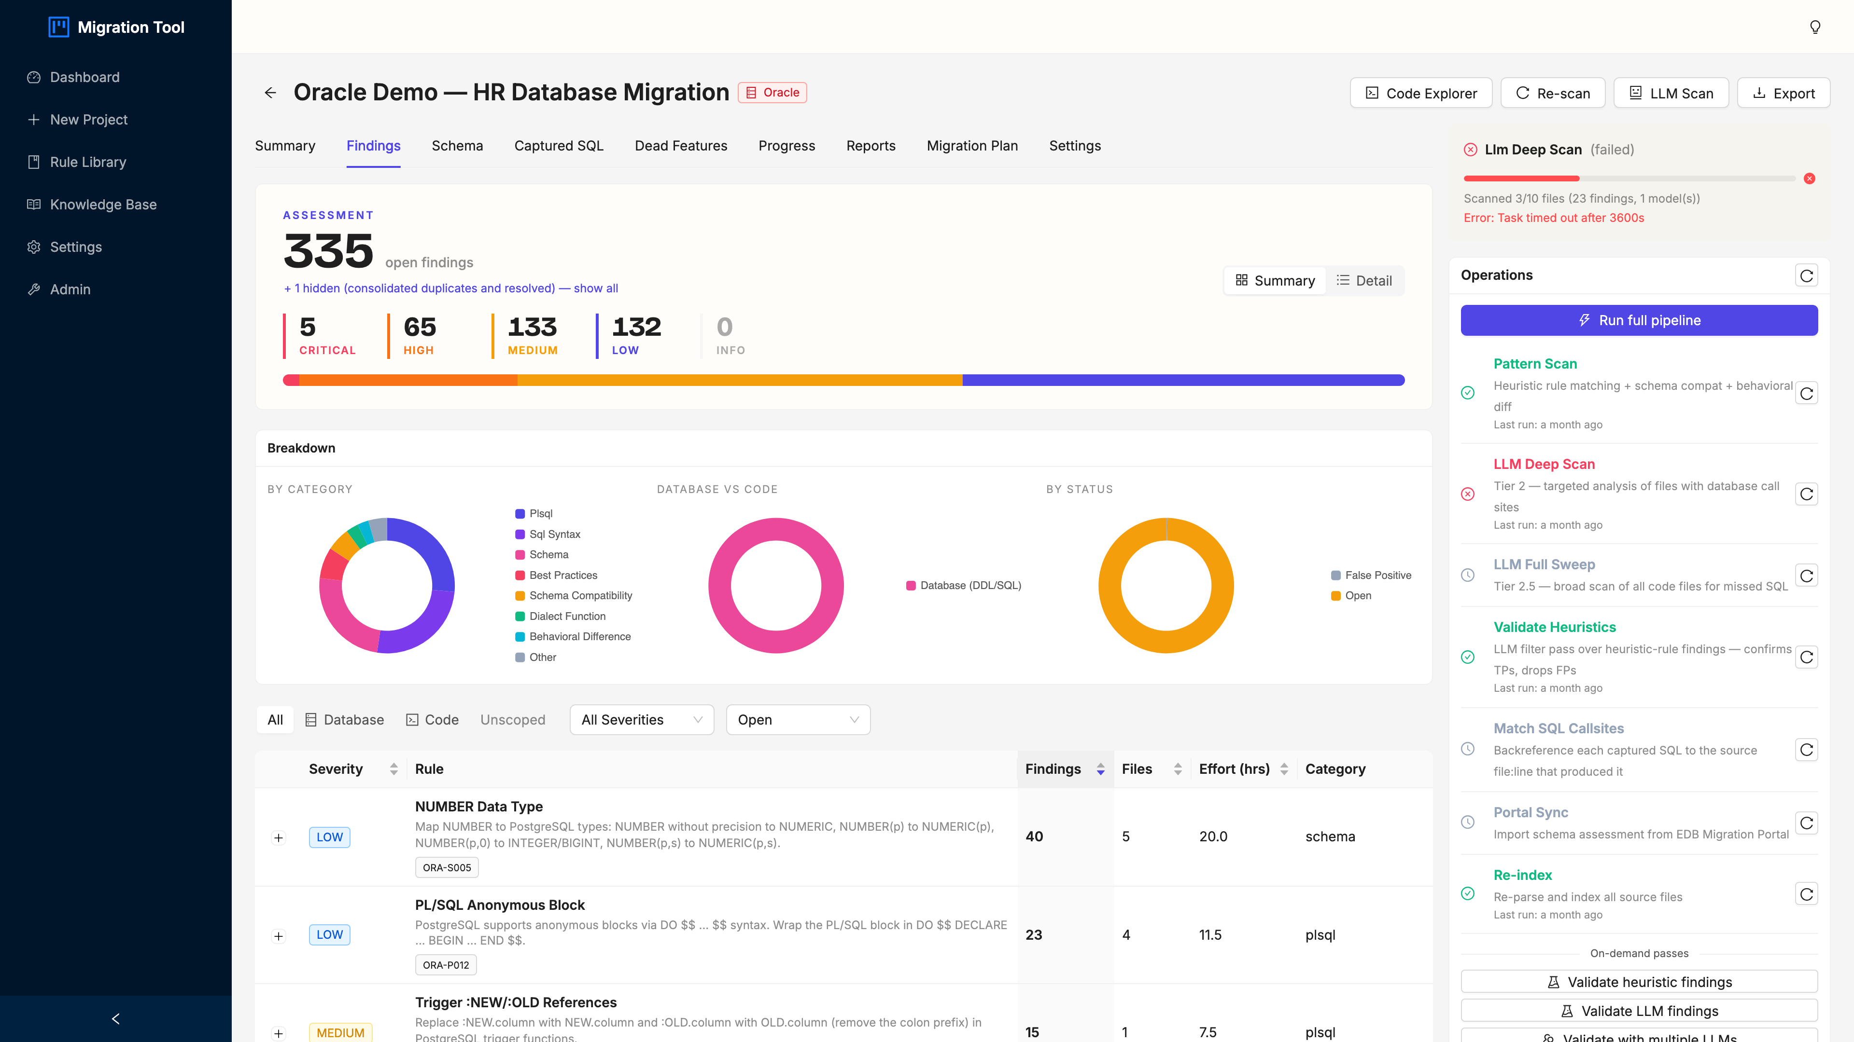Switch to the Schema tab
Image resolution: width=1854 pixels, height=1042 pixels.
coord(457,146)
